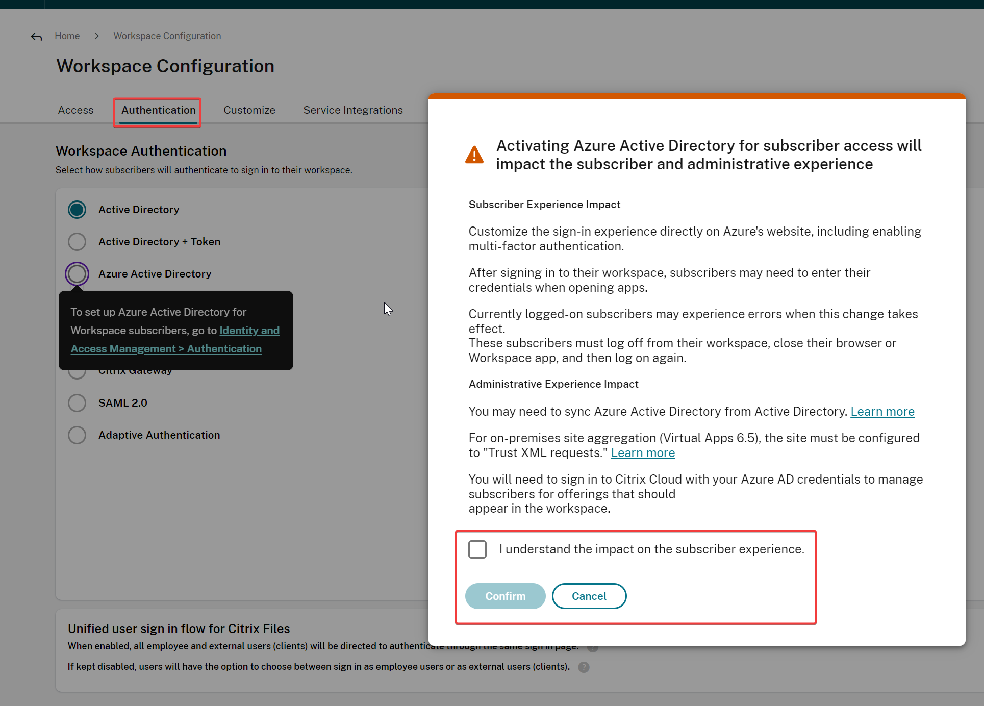The image size is (984, 706).
Task: Click the warning triangle in the dialog
Action: 474,154
